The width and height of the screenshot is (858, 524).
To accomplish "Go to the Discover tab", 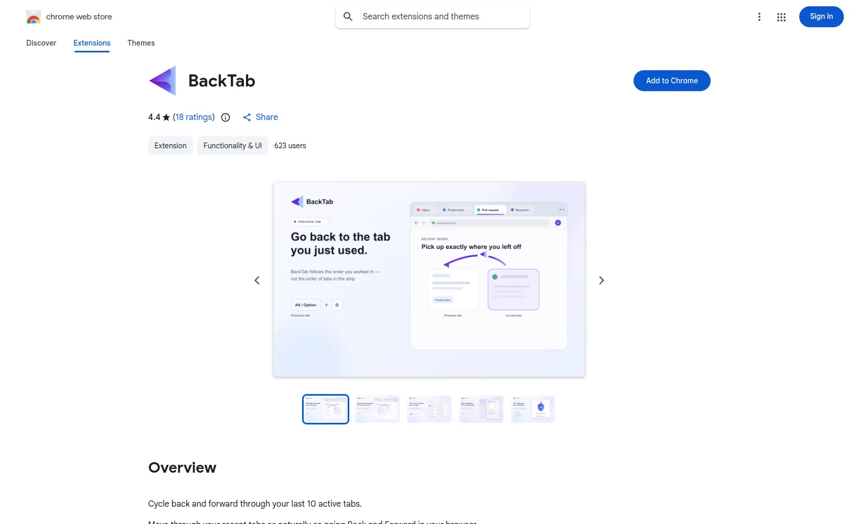I will pyautogui.click(x=41, y=43).
